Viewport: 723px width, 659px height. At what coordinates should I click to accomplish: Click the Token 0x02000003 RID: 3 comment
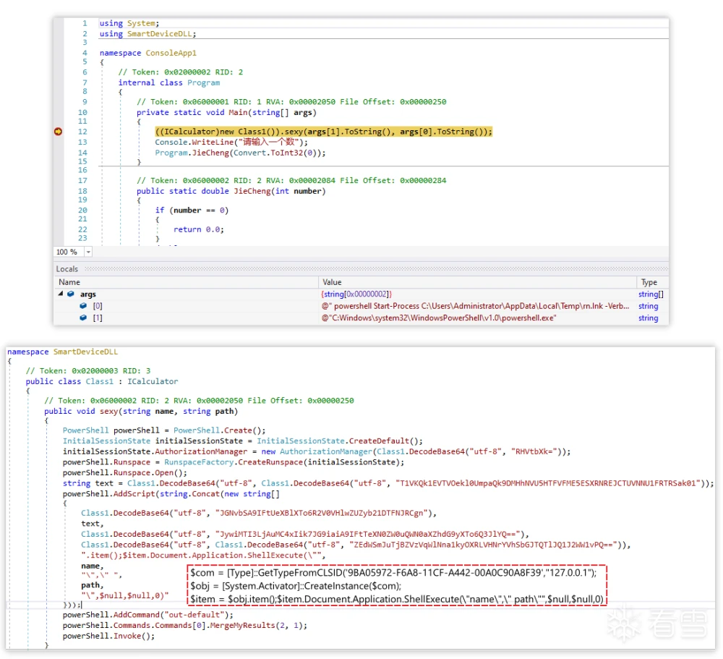pyautogui.click(x=88, y=370)
